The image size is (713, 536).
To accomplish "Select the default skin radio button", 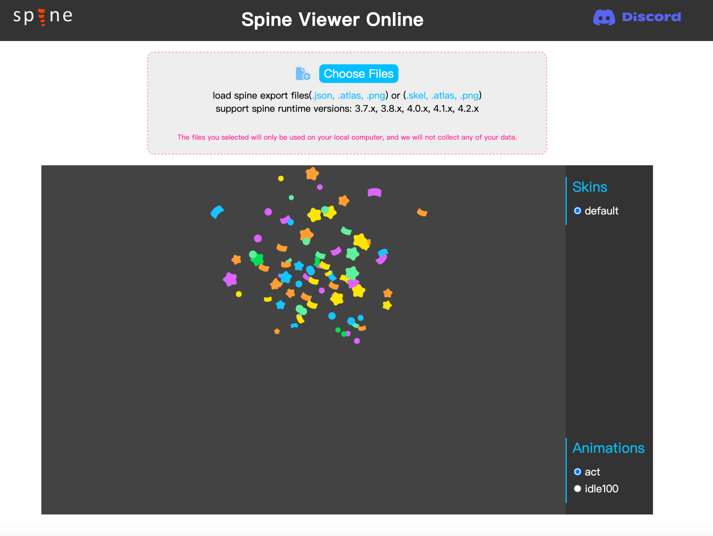I will coord(577,211).
